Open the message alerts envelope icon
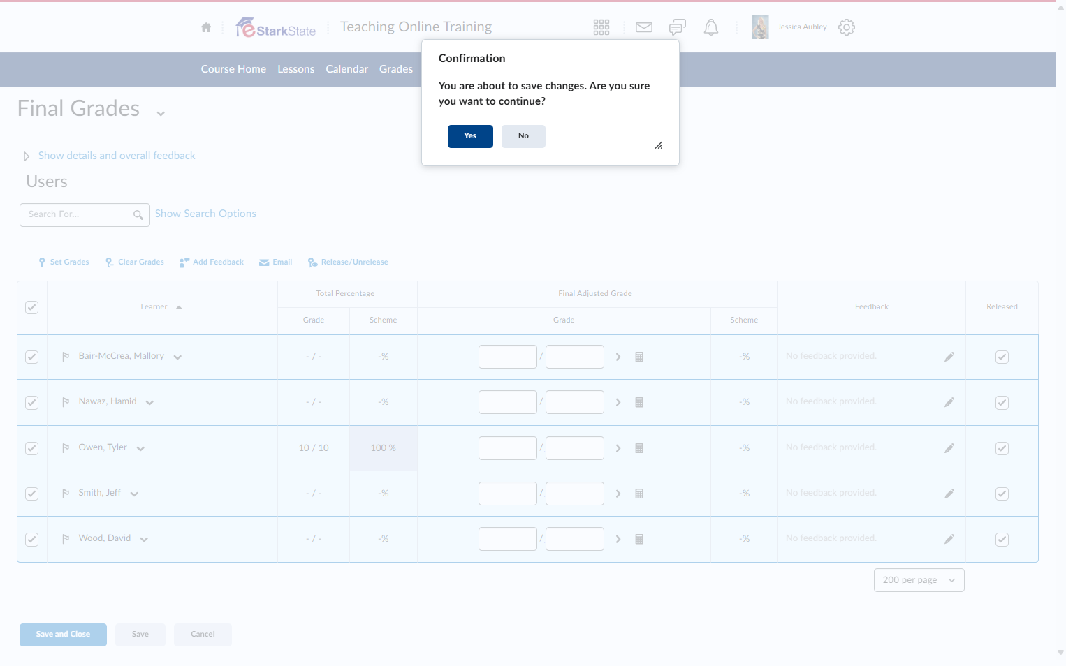1066x666 pixels. click(x=644, y=27)
